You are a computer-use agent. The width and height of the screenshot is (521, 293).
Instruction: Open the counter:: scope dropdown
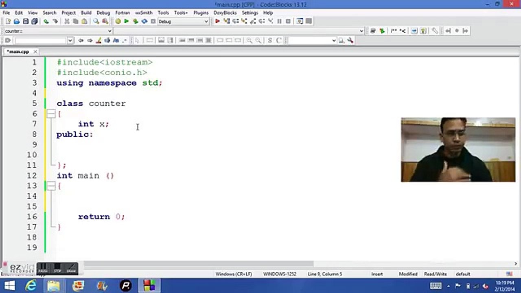(109, 31)
